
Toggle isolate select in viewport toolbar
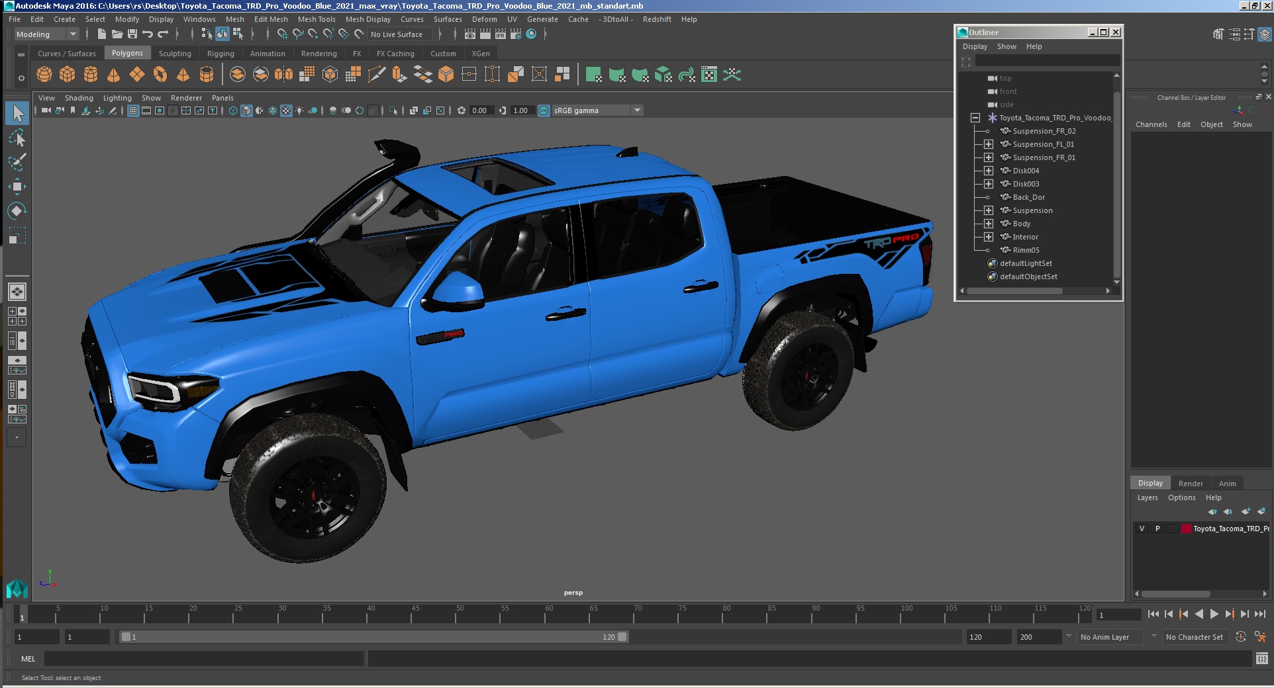(x=393, y=110)
